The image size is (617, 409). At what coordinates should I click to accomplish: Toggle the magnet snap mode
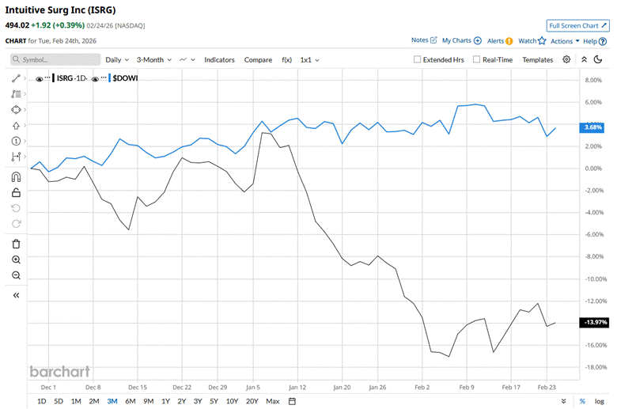(16, 177)
